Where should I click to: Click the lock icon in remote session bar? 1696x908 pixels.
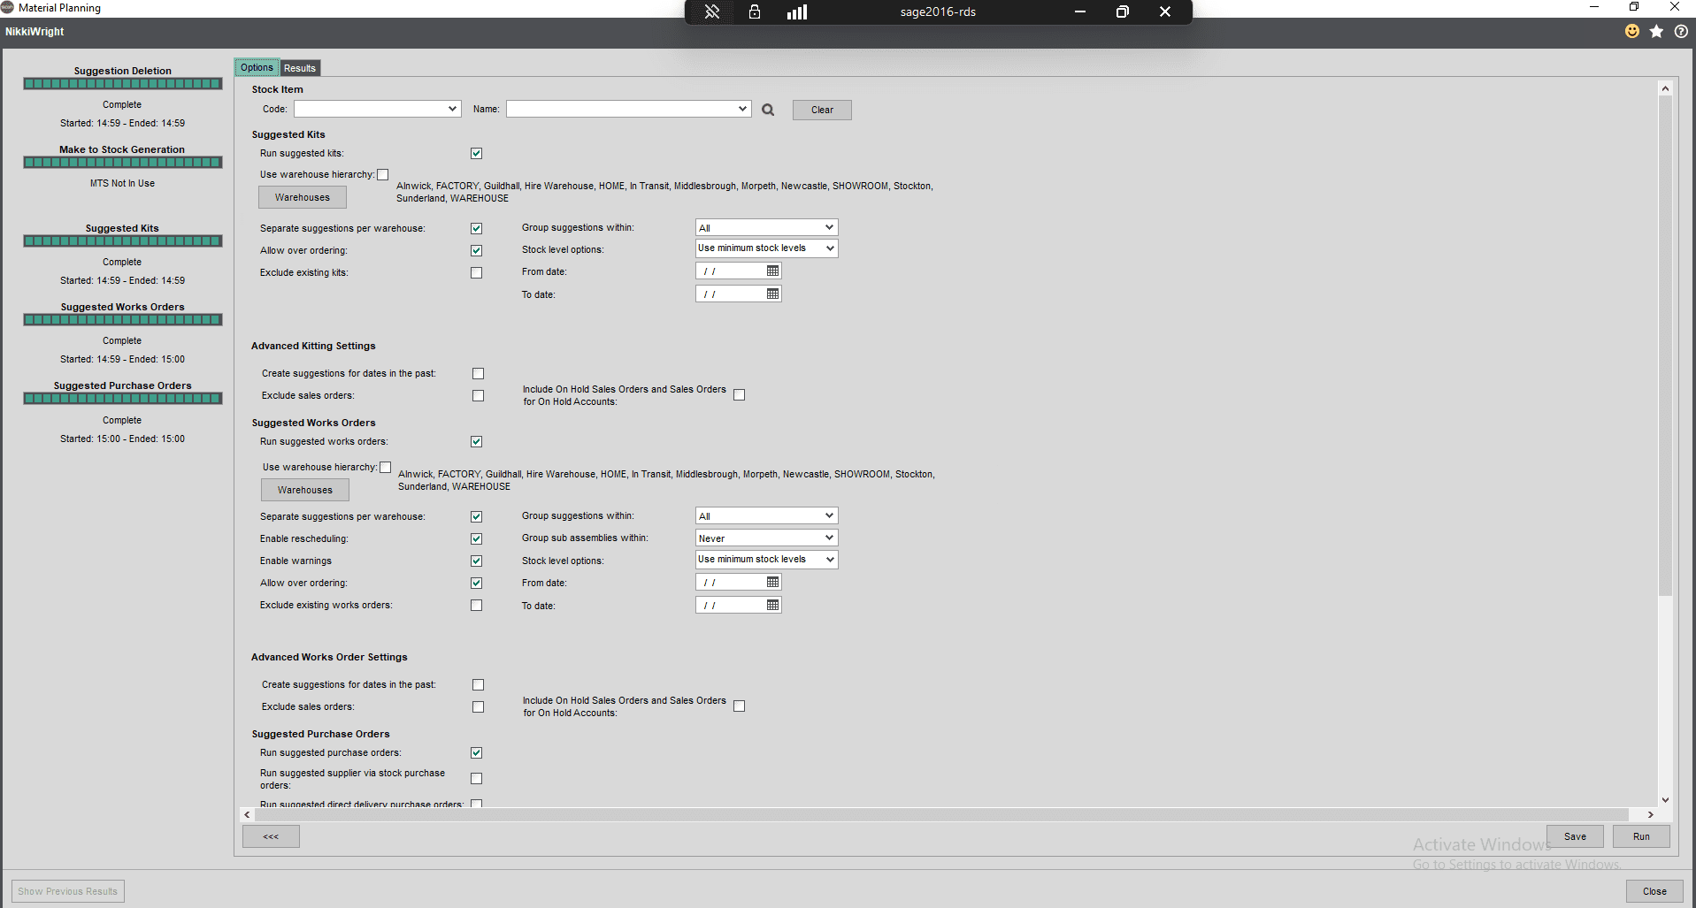(x=755, y=11)
